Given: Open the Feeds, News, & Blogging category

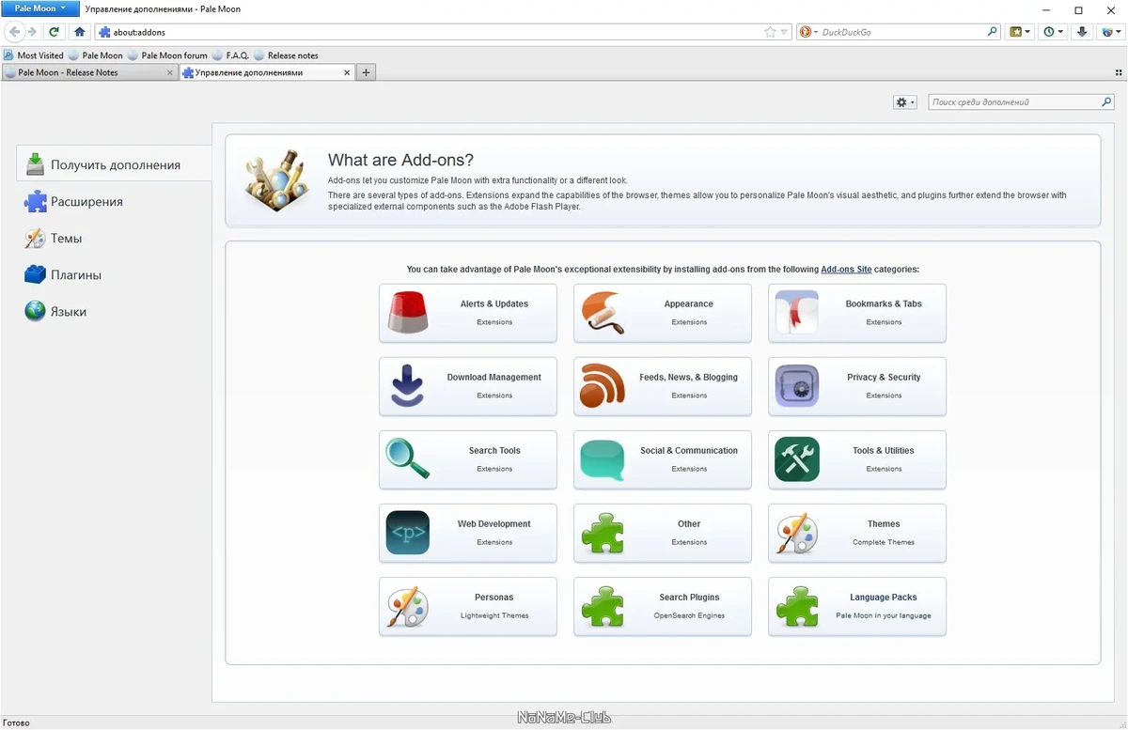Looking at the screenshot, I should (x=663, y=386).
